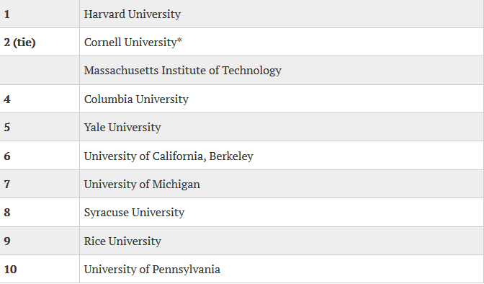Select University of California, Berkeley
The image size is (484, 284).
(x=169, y=156)
